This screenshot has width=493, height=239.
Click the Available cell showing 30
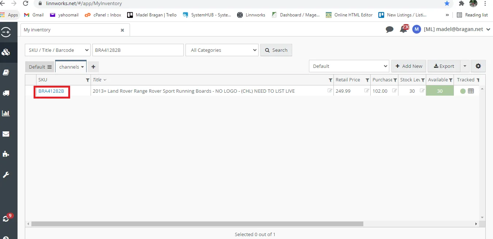[x=440, y=91]
